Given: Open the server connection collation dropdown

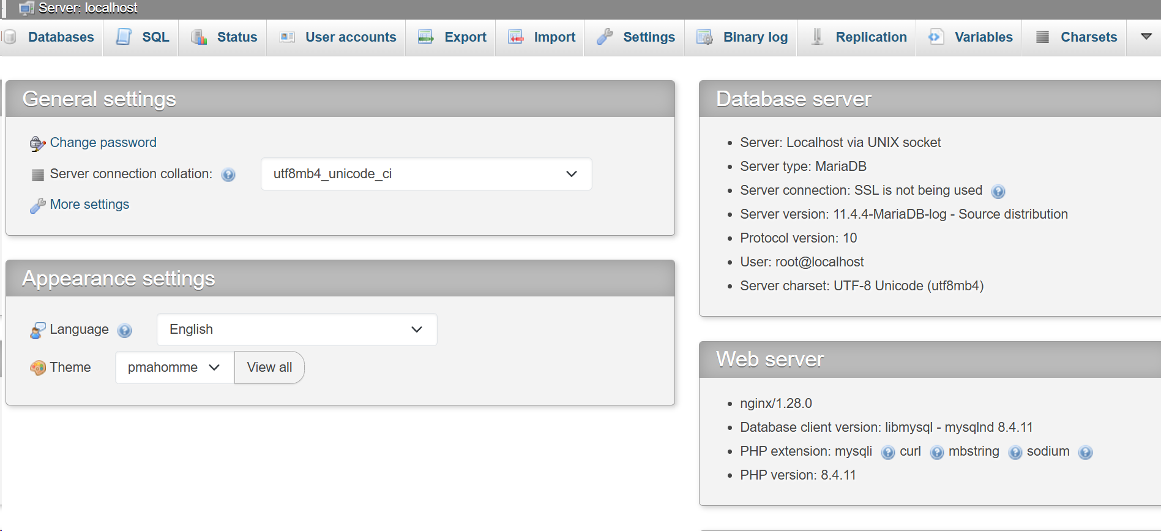Looking at the screenshot, I should pyautogui.click(x=426, y=174).
